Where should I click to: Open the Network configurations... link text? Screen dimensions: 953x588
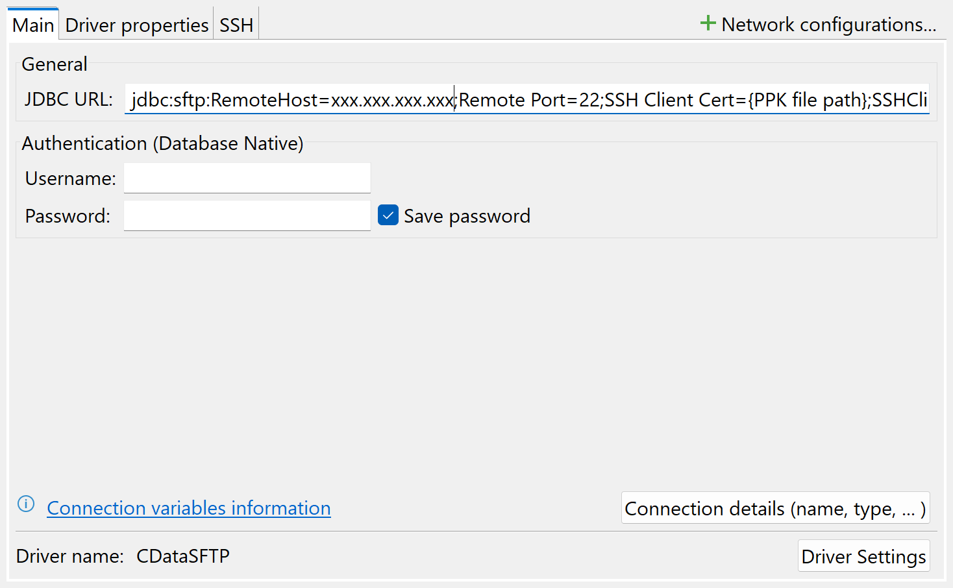coord(828,25)
